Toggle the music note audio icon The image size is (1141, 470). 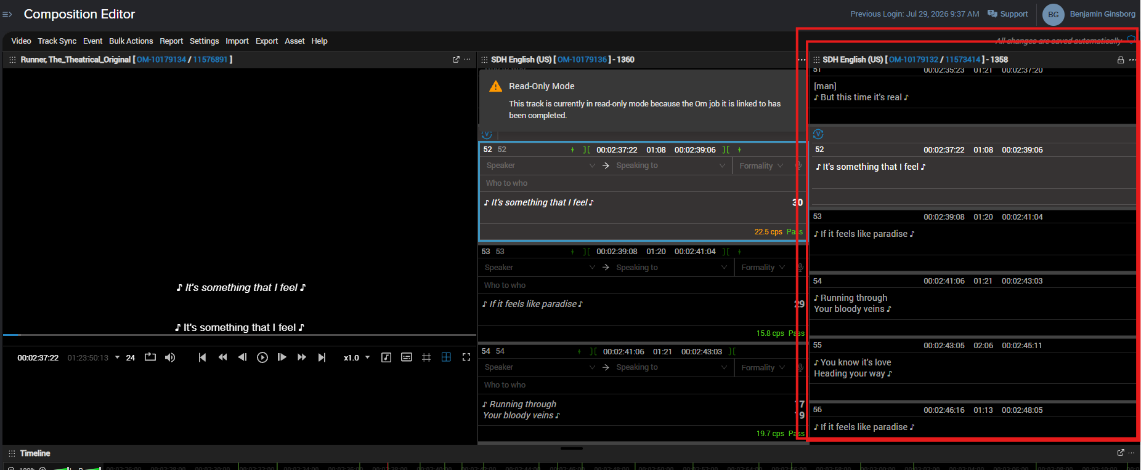386,357
